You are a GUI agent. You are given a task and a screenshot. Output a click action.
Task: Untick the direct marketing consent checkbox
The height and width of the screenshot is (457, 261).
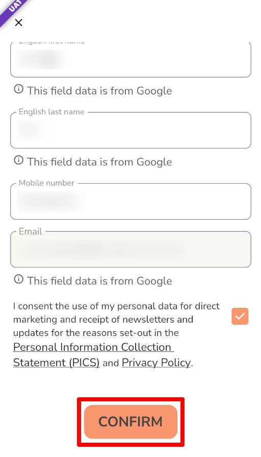[x=240, y=316]
